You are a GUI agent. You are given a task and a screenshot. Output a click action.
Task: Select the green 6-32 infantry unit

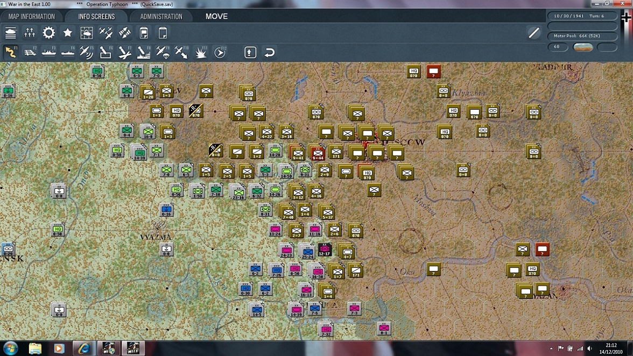(257, 191)
